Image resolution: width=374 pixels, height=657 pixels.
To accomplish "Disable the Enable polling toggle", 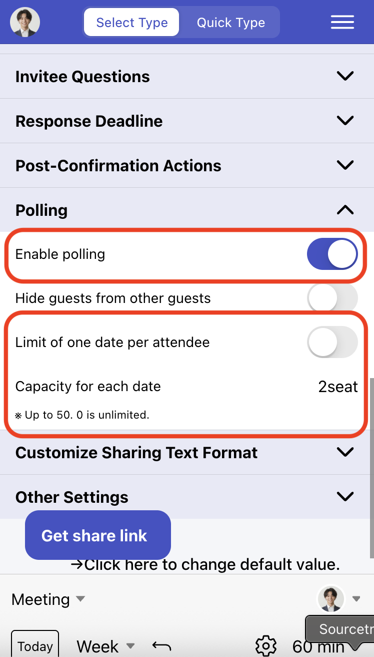I will [x=332, y=254].
